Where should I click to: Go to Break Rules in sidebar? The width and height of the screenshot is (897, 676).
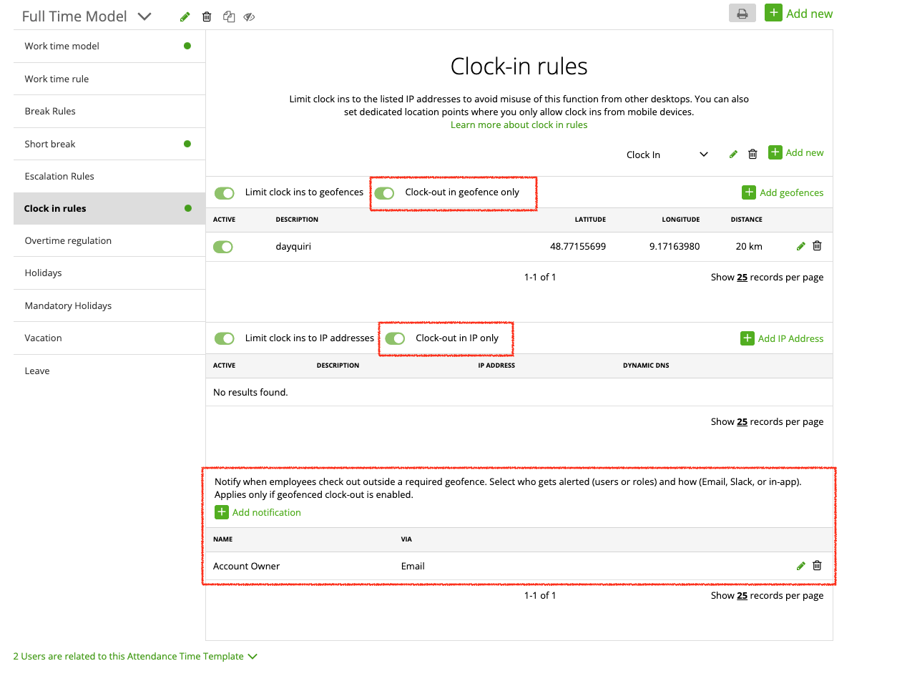click(x=50, y=111)
